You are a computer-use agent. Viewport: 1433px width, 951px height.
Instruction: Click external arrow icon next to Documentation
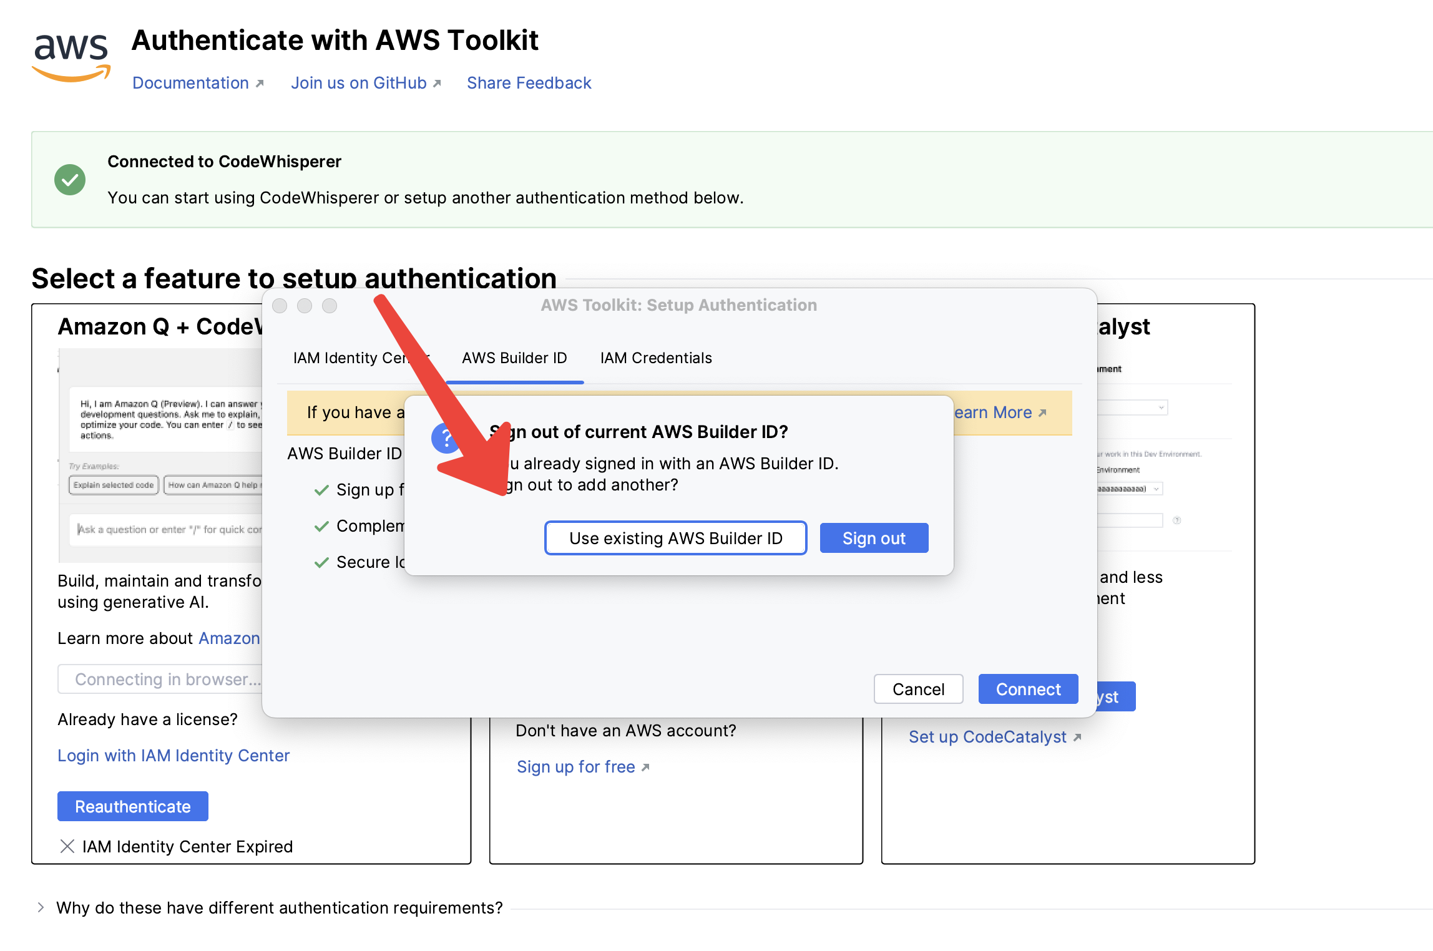(260, 84)
